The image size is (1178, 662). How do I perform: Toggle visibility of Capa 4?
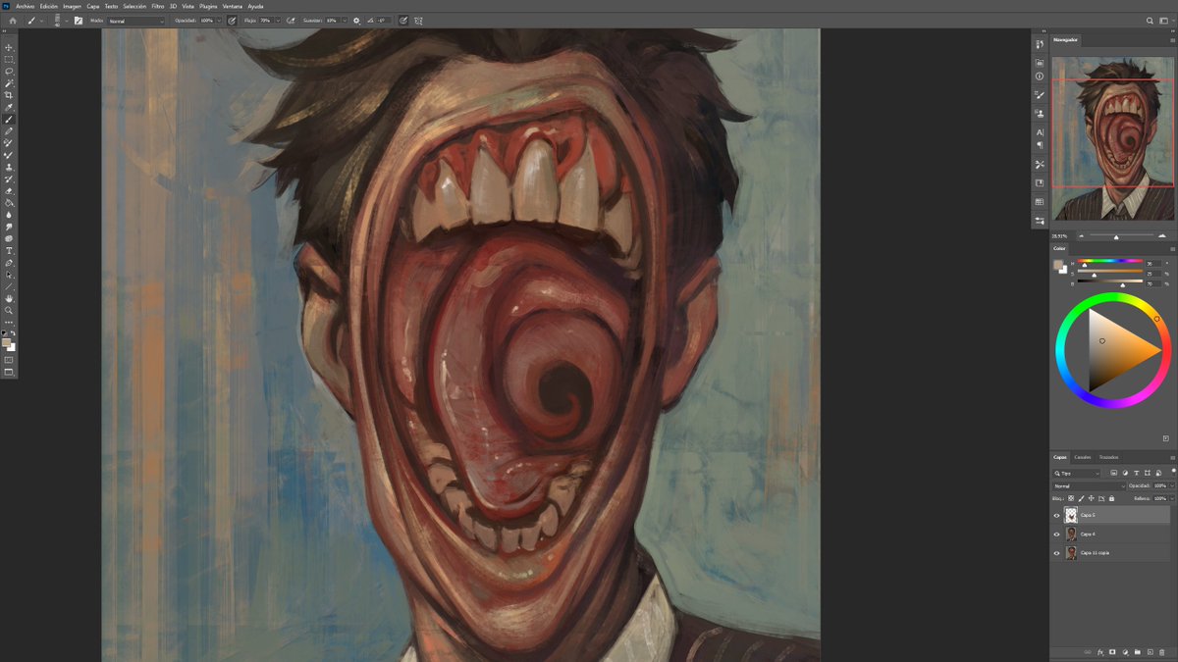pyautogui.click(x=1056, y=534)
